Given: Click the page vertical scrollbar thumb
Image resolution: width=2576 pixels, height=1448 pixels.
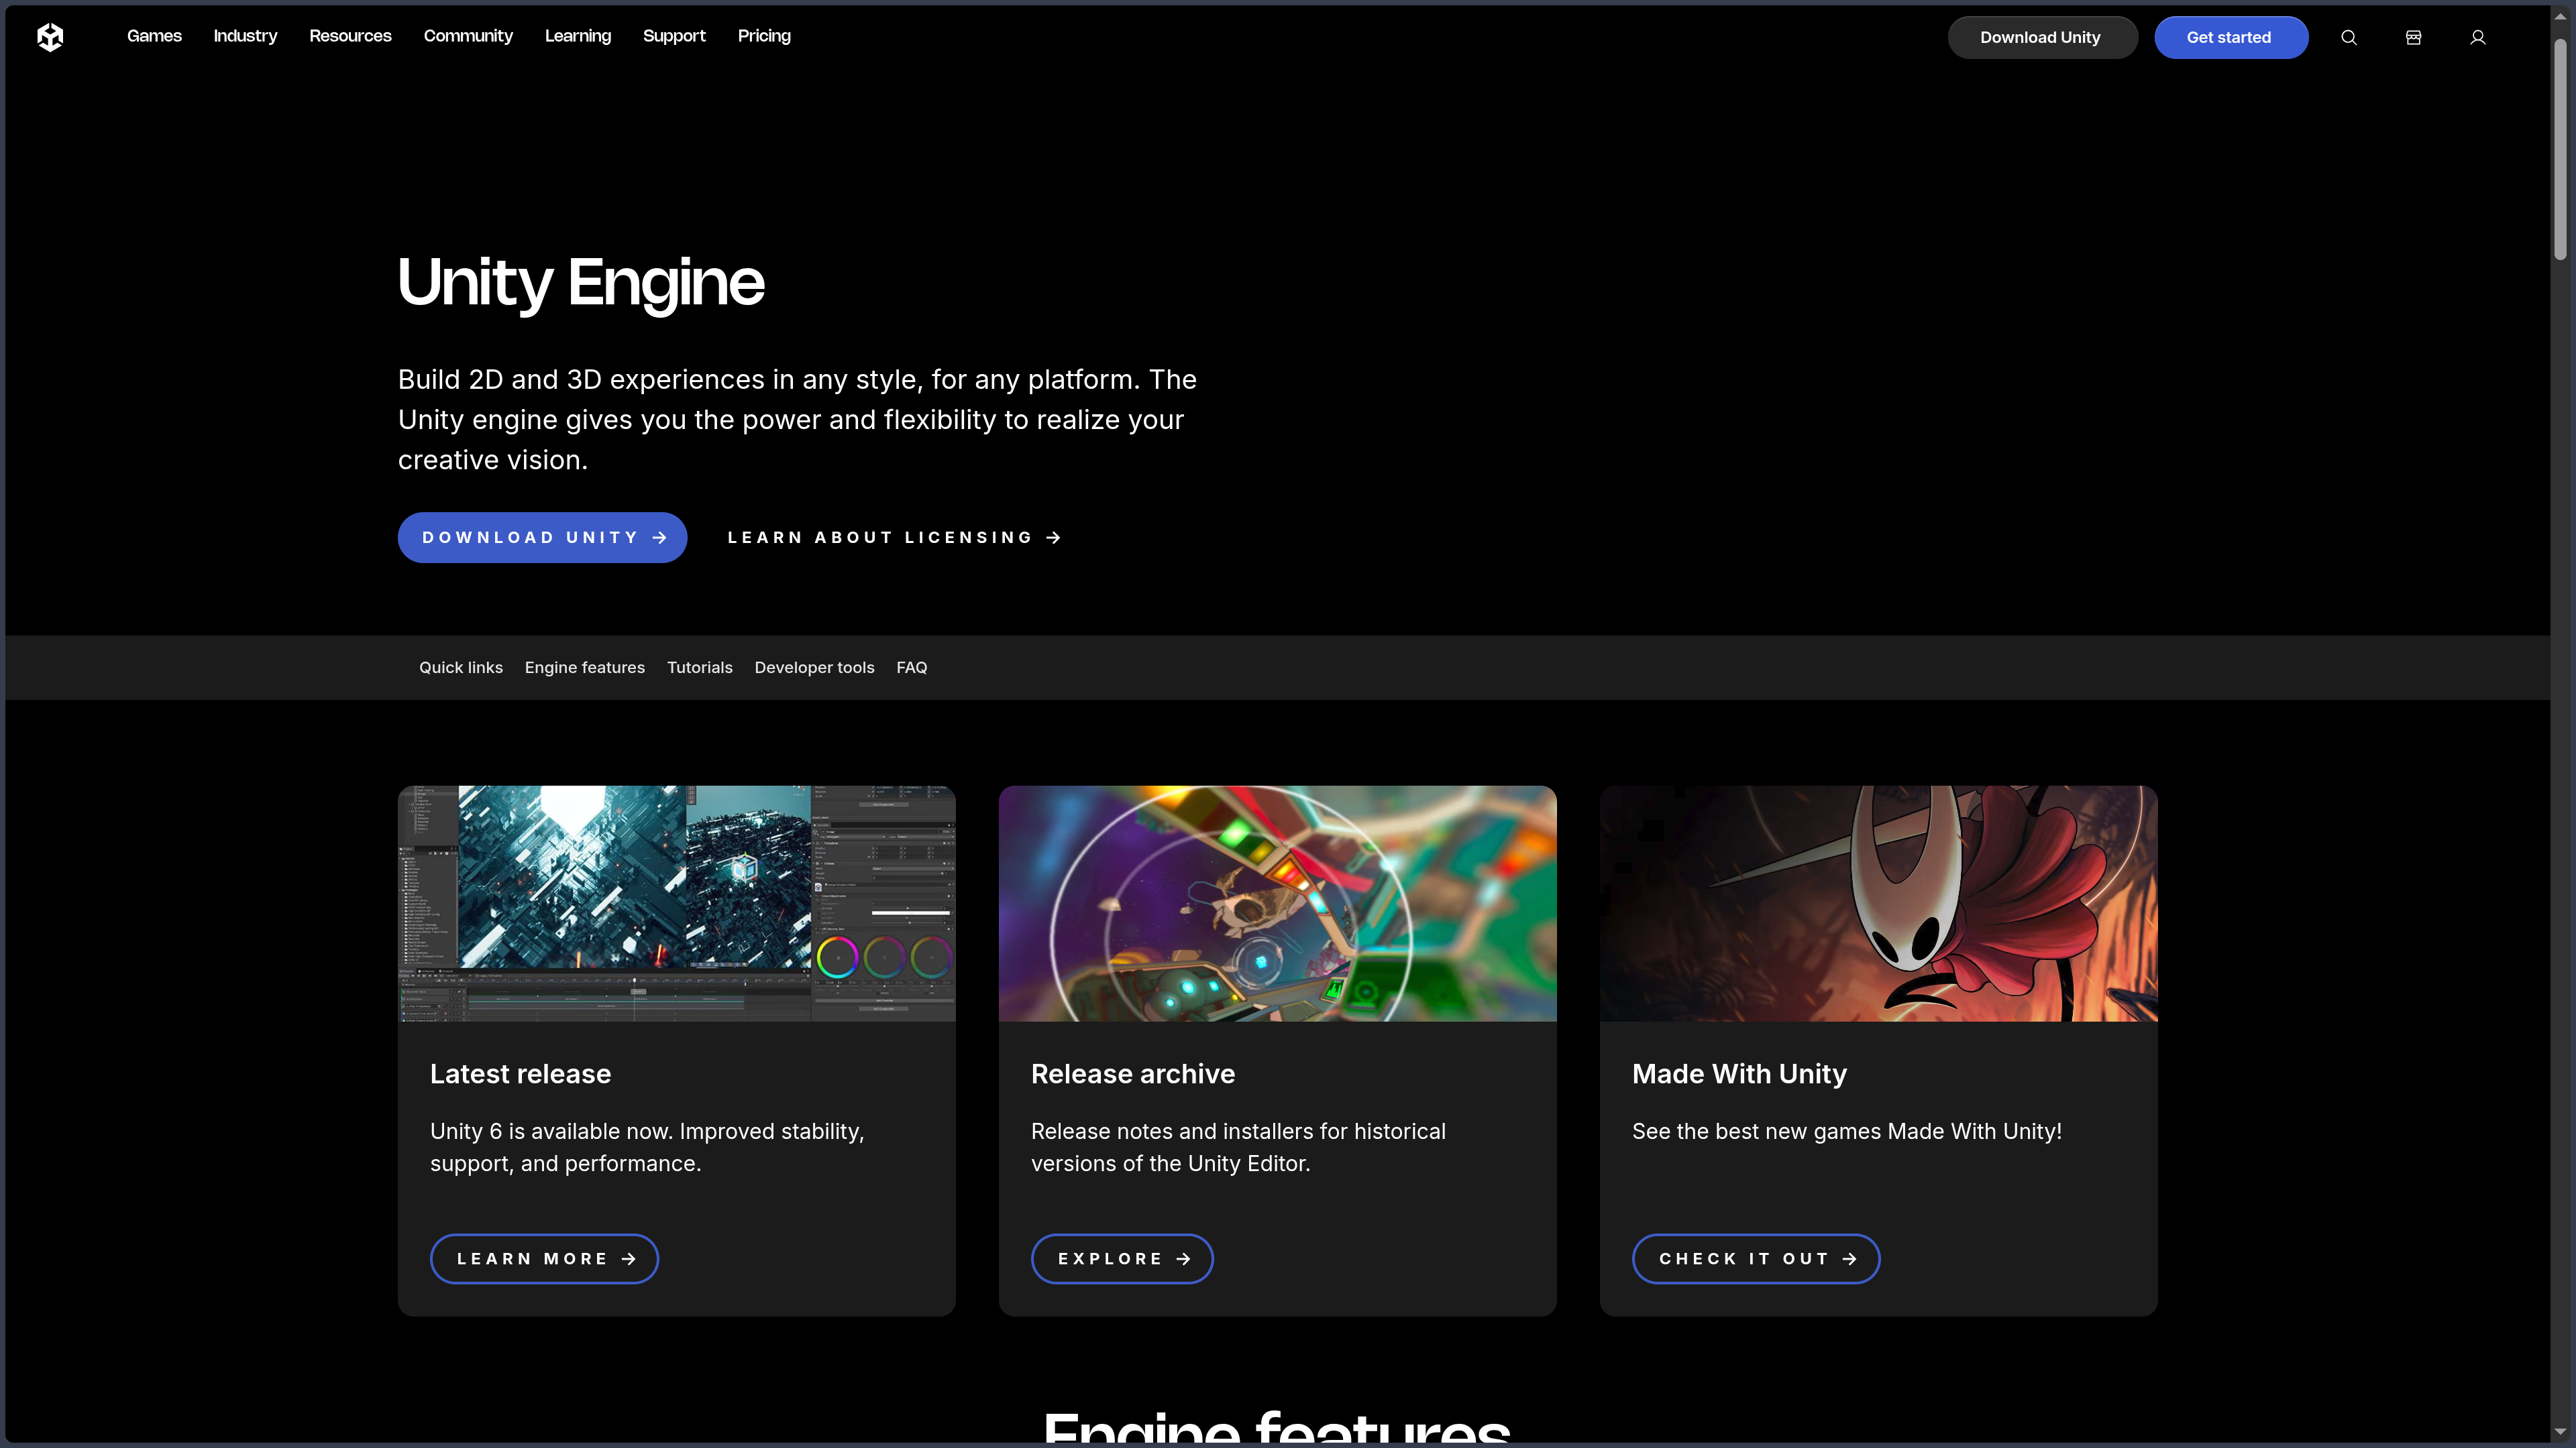Looking at the screenshot, I should coord(2560,150).
